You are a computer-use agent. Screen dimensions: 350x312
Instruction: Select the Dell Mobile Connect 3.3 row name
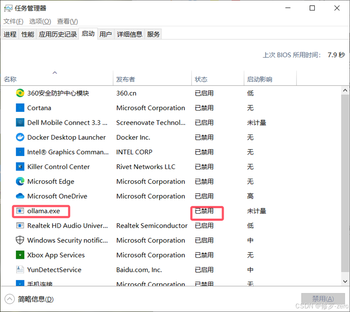coord(67,123)
